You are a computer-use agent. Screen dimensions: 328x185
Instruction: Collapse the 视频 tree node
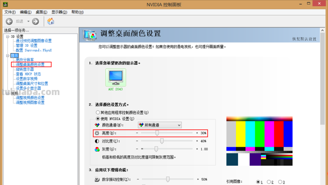tap(7, 93)
